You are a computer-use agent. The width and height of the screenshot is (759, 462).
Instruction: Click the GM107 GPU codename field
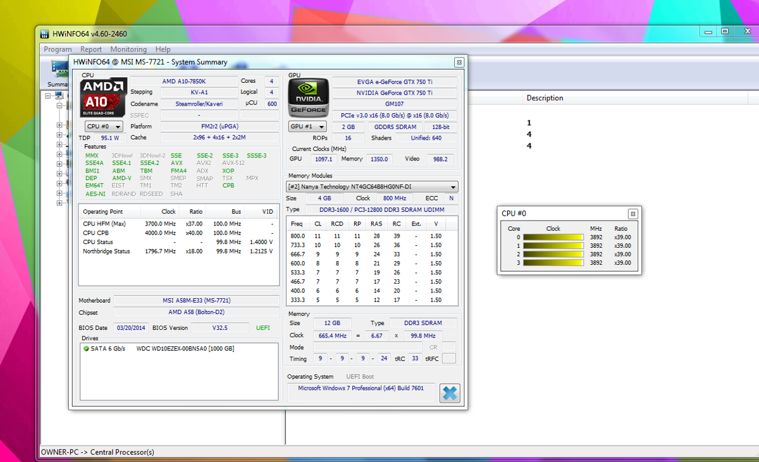pyautogui.click(x=395, y=104)
